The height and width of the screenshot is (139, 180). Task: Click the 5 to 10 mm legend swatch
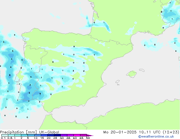click(31, 135)
